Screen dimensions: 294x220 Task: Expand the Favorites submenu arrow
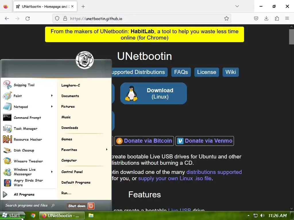107,150
